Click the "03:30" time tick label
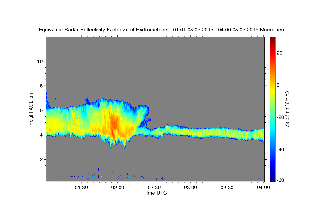327x218 pixels. coord(227,187)
